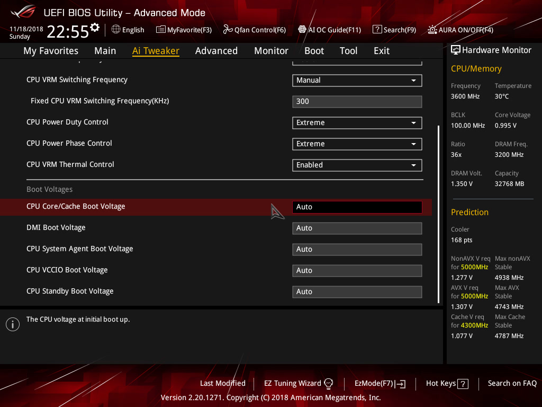Click the Search question mark icon
Screen dimensions: 542x407
377,30
